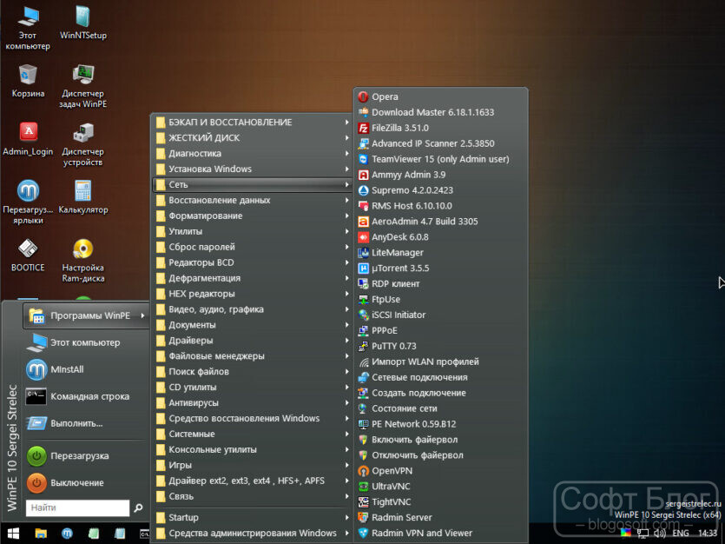The width and height of the screenshot is (725, 544).
Task: Open Ammyy Admin 3.9
Action: click(x=440, y=175)
